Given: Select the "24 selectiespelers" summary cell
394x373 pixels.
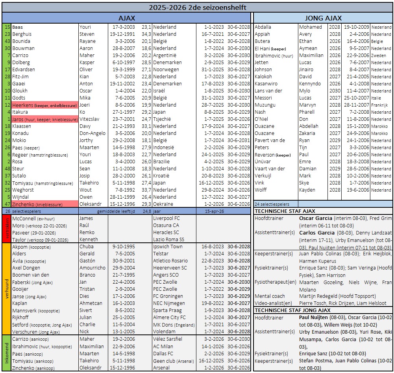Looking at the screenshot, I should pyautogui.click(x=276, y=204).
